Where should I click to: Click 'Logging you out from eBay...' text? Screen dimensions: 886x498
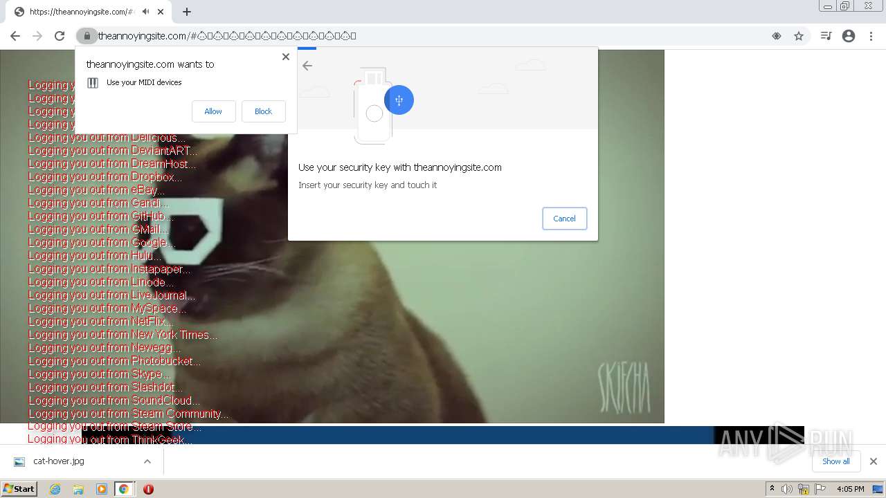[x=96, y=190]
